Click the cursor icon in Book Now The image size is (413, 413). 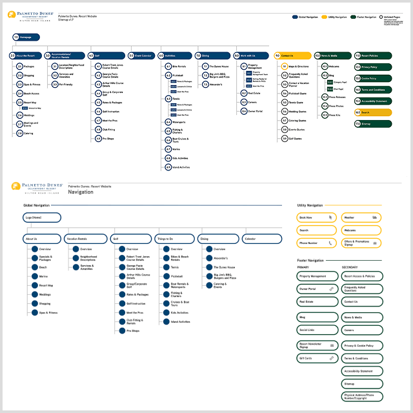point(330,217)
